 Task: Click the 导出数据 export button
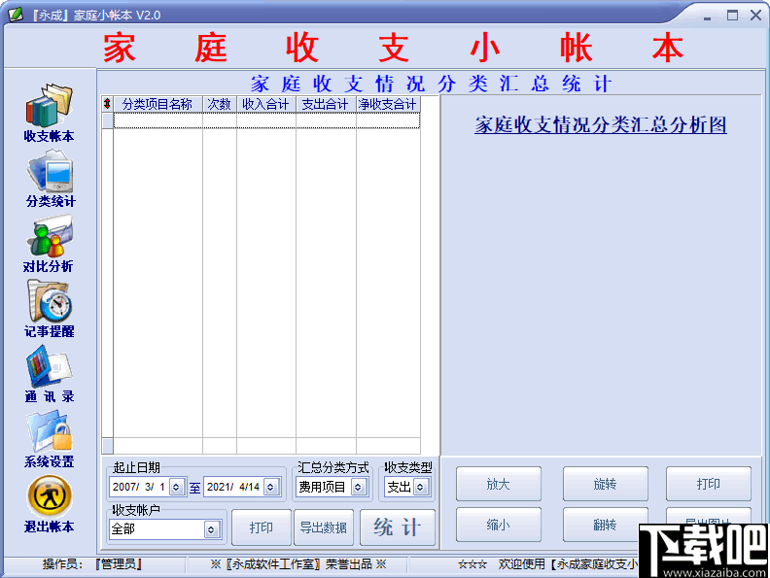pos(323,527)
